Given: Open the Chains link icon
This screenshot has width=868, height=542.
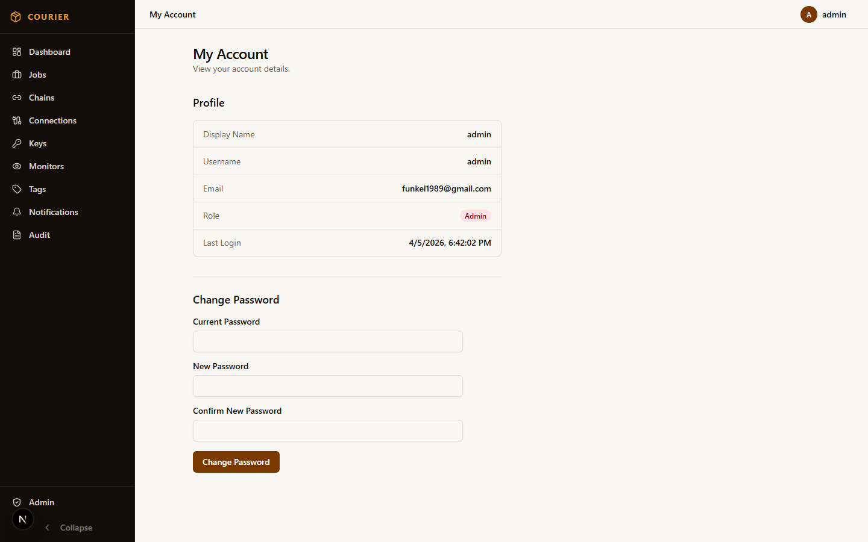Looking at the screenshot, I should pos(17,98).
